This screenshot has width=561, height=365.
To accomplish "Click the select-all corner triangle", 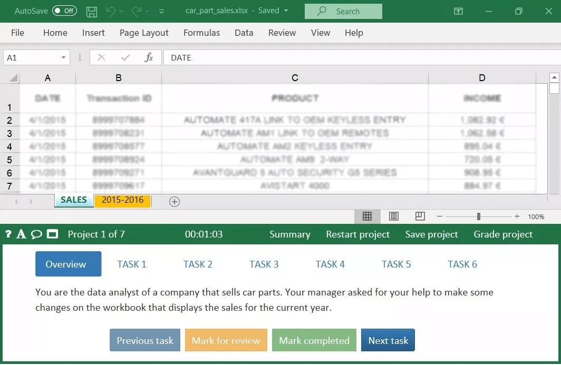I will click(13, 77).
